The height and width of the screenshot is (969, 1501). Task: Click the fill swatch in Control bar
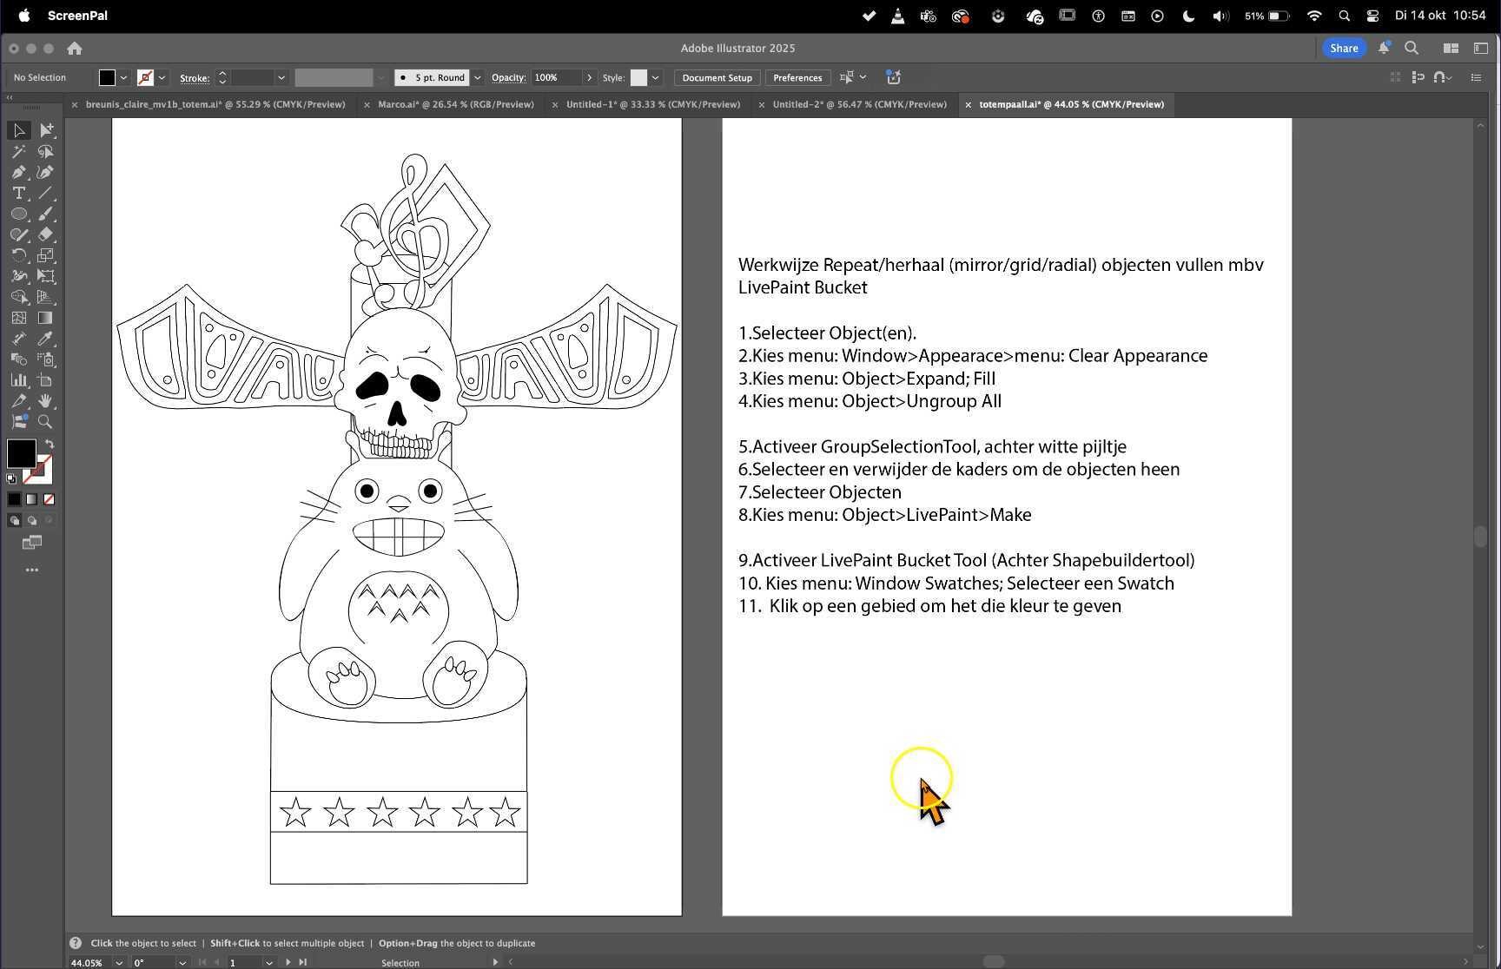[x=107, y=78]
